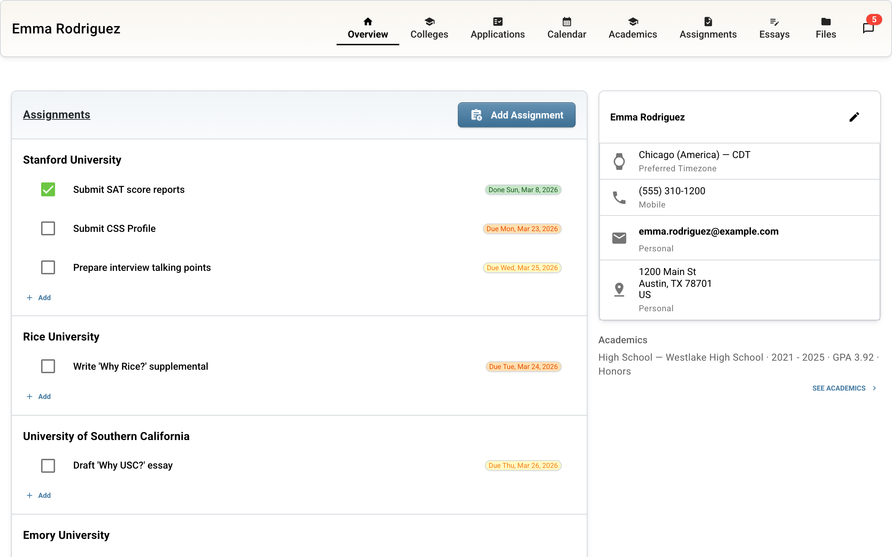Click the pencil icon to edit Emma's profile
This screenshot has width=892, height=557.
coord(854,117)
